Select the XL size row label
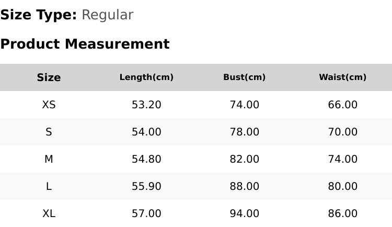The height and width of the screenshot is (227, 392). coord(49,214)
